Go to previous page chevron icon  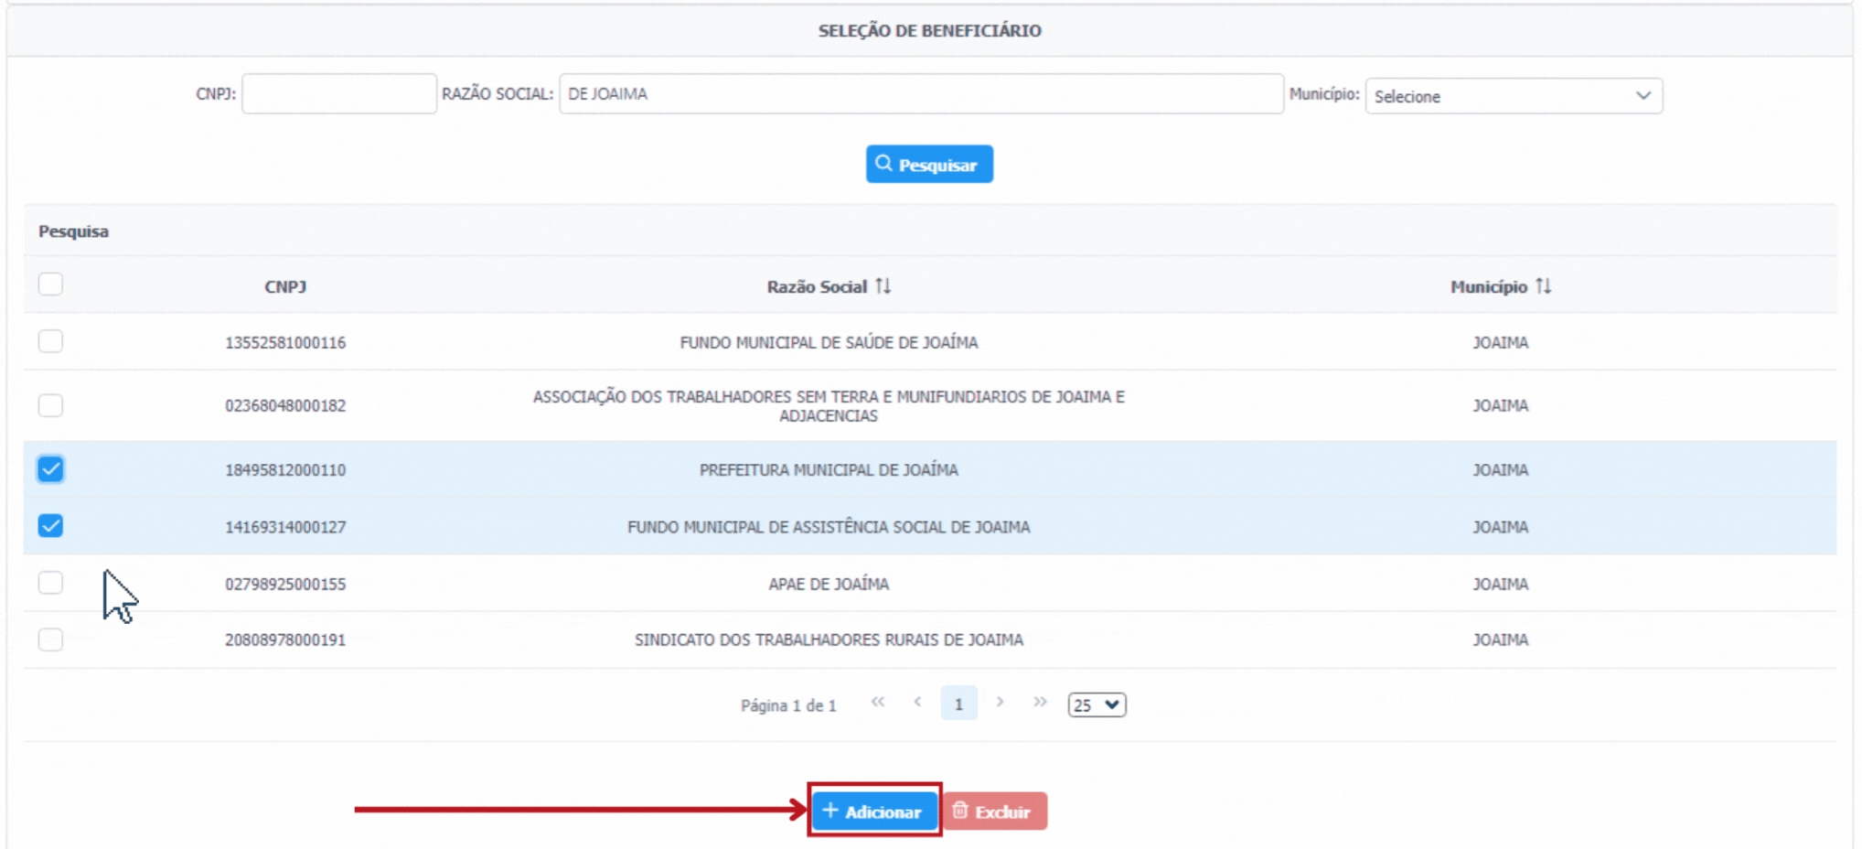pos(917,703)
